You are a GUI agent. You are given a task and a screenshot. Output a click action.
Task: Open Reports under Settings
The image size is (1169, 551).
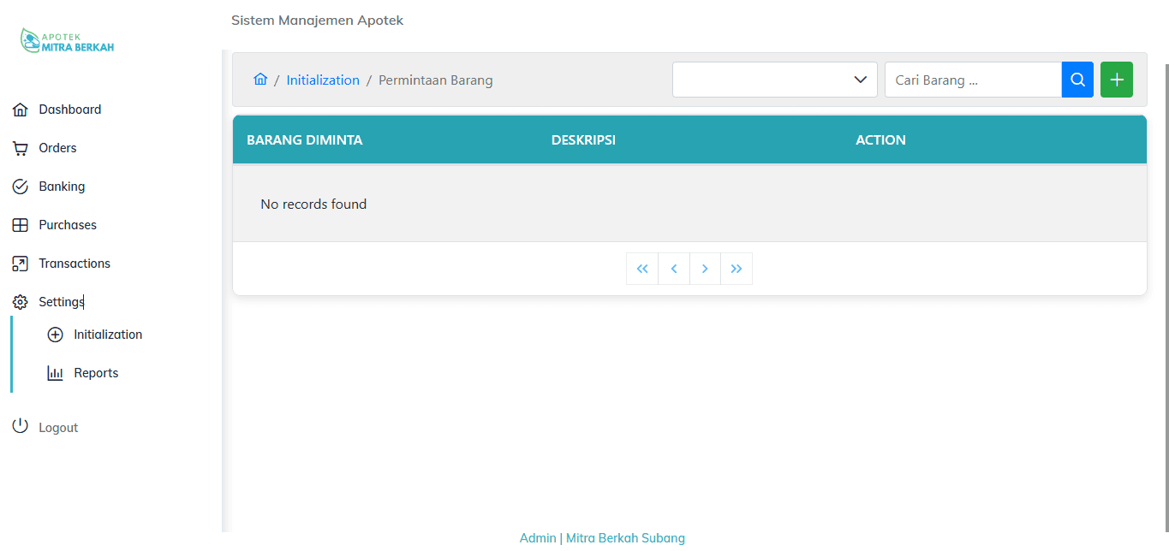click(x=96, y=373)
